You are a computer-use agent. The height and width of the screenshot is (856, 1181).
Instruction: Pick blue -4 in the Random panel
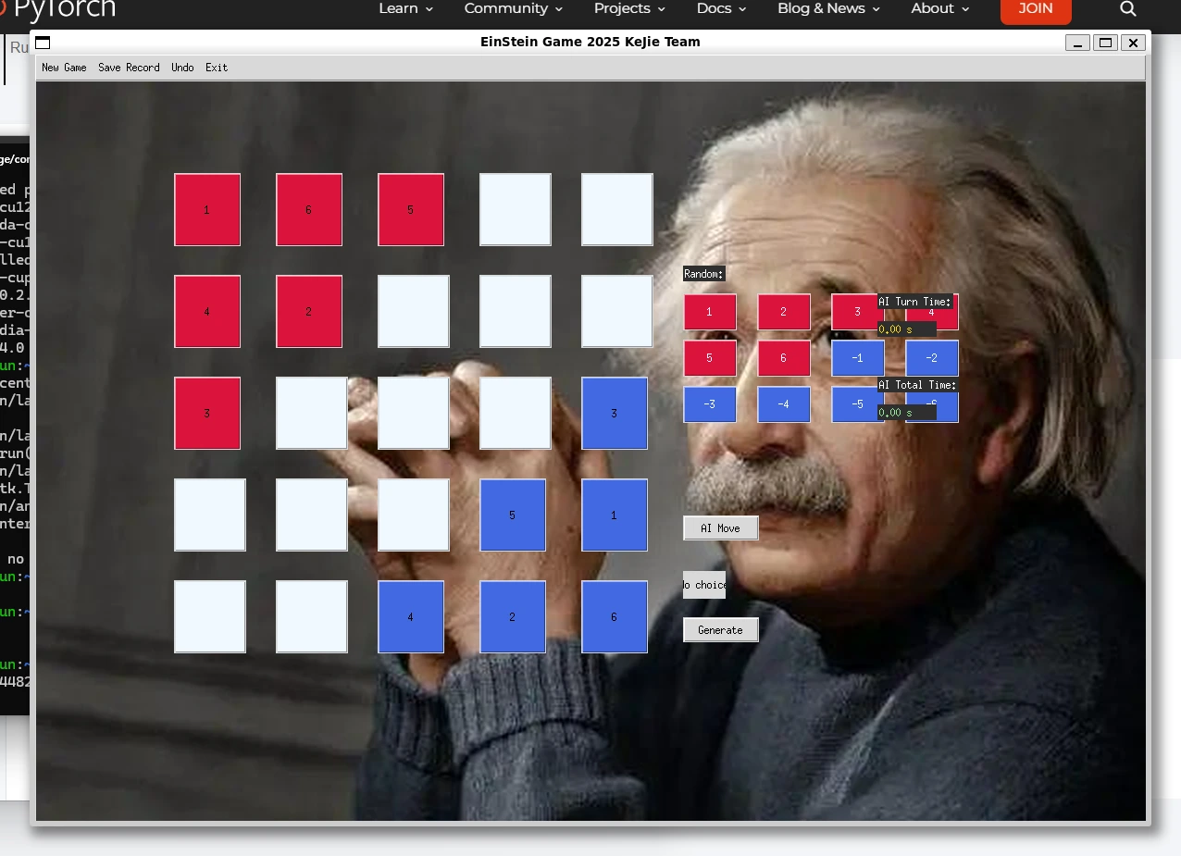coord(784,404)
